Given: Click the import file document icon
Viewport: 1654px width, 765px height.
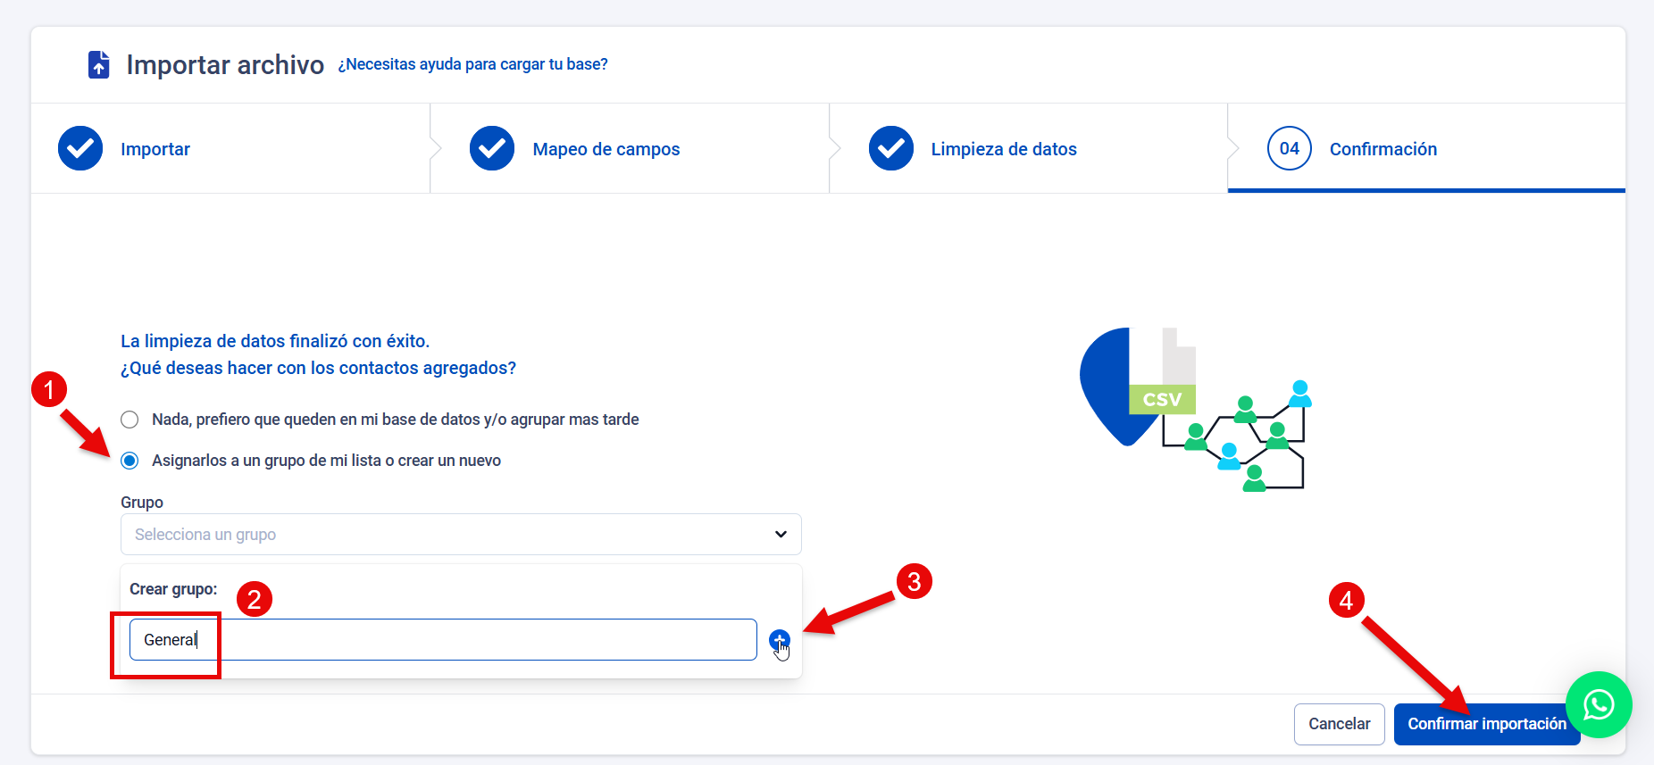Looking at the screenshot, I should tap(98, 64).
